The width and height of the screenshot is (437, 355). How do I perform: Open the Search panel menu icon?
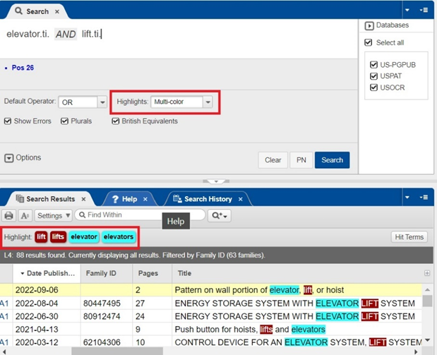click(x=424, y=10)
